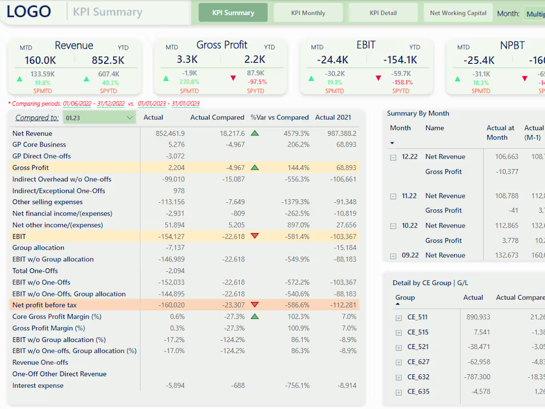Click the red down-arrow under EBIT YTD
Viewport: 545px width, 409px height.
tap(379, 77)
